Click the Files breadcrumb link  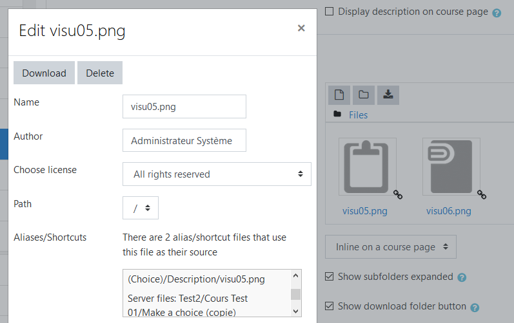[x=358, y=115]
